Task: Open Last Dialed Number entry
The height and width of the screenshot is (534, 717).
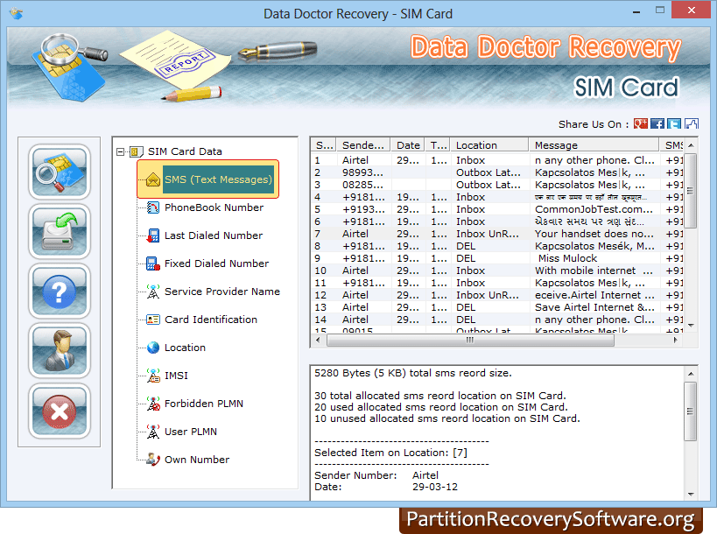Action: [214, 235]
